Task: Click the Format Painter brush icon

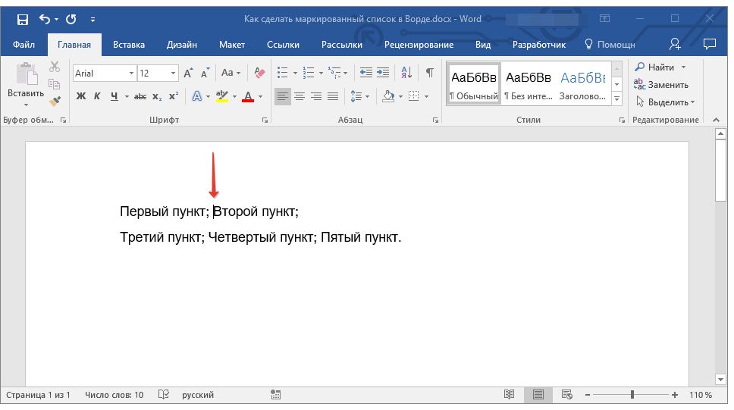Action: 55,101
